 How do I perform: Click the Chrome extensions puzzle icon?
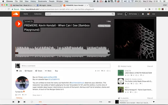[x=149, y=9]
